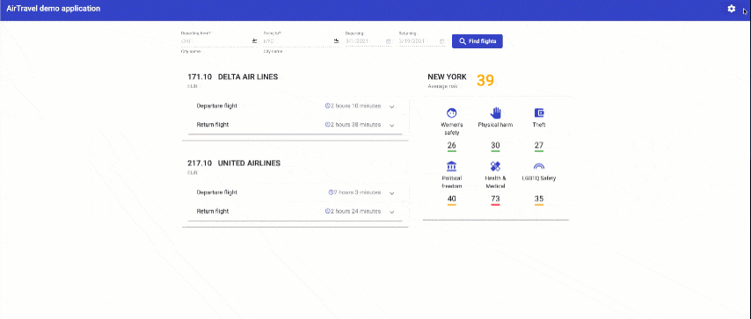This screenshot has width=751, height=319.
Task: Click the average risk score 39
Action: [485, 81]
